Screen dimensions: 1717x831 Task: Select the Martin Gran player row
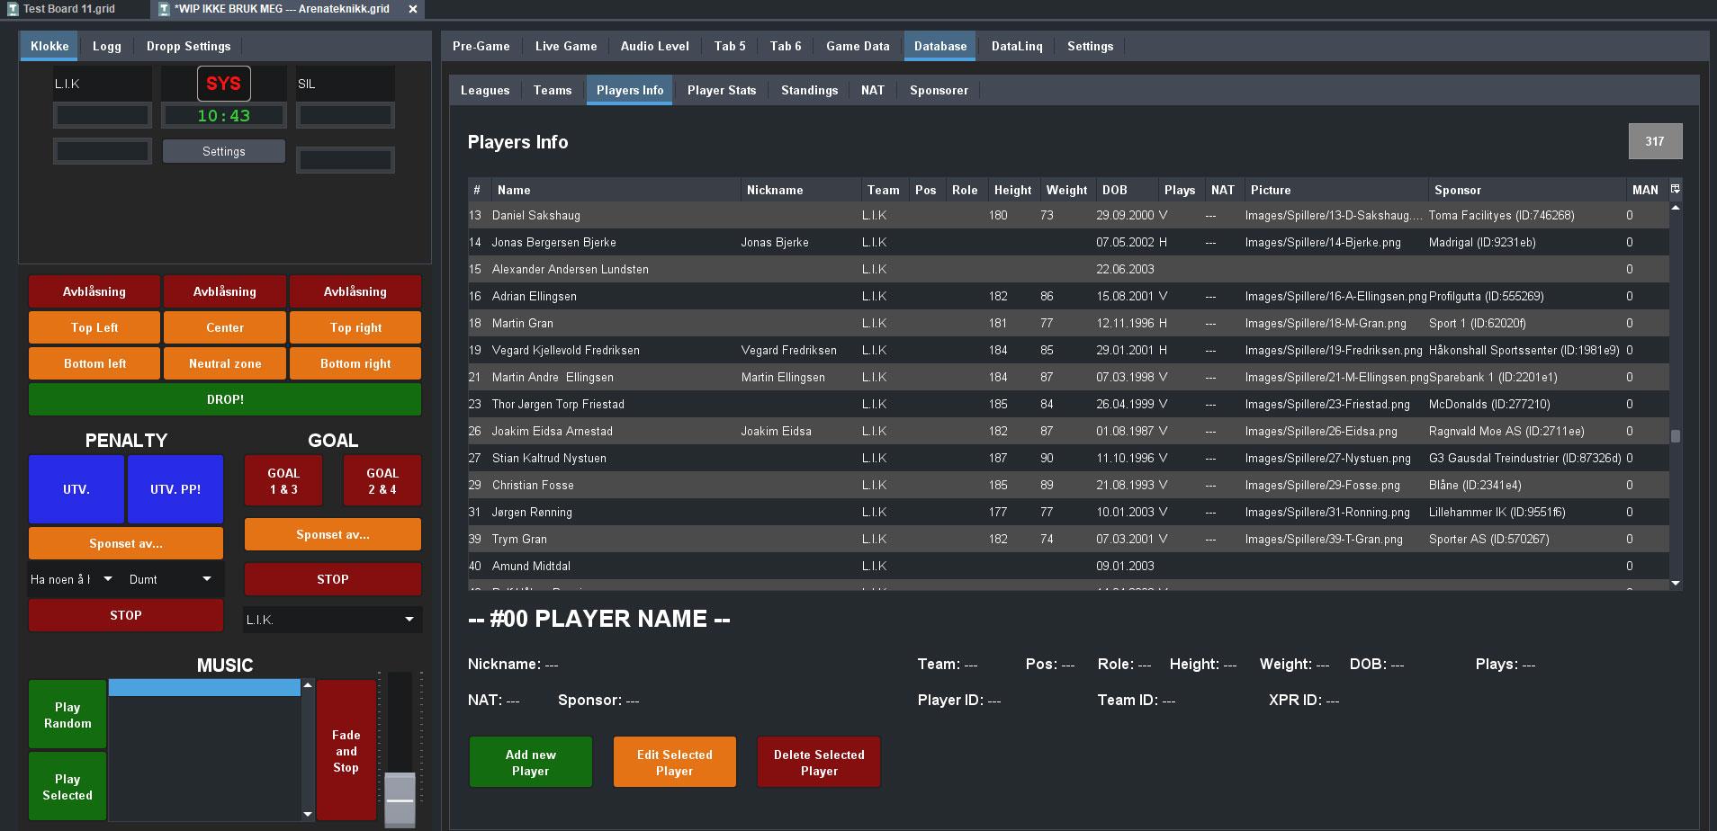1068,323
